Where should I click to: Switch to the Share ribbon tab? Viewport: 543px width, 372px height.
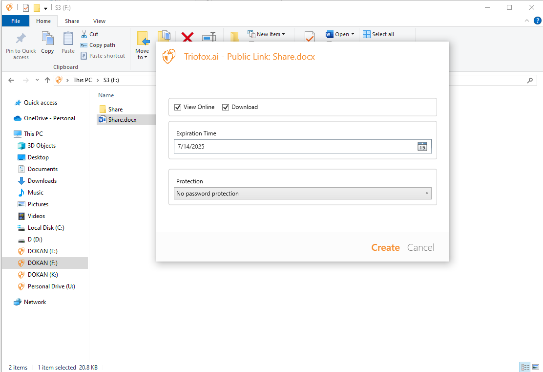tap(72, 21)
